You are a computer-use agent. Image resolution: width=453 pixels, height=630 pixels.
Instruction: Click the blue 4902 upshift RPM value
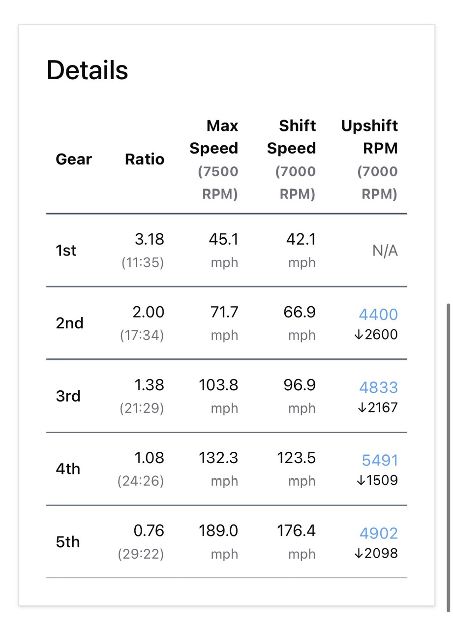(x=378, y=533)
